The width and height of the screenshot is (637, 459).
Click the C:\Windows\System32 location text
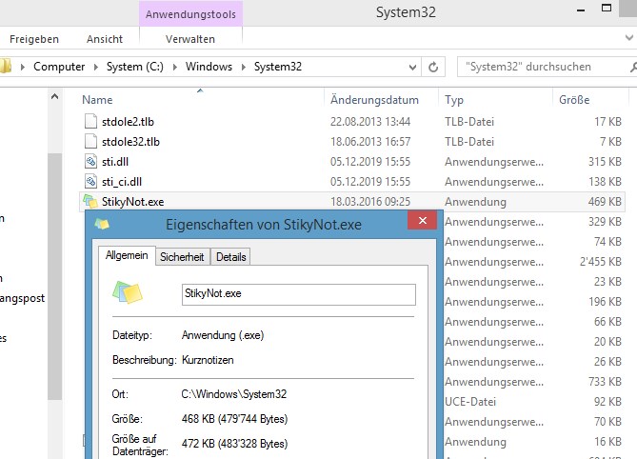click(x=234, y=394)
